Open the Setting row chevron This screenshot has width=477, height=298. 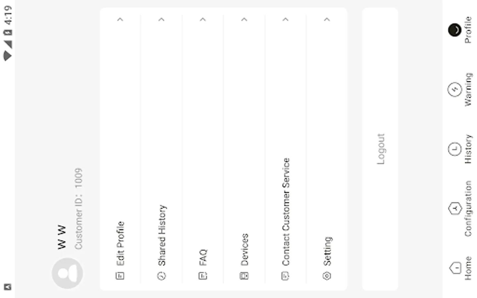(327, 20)
